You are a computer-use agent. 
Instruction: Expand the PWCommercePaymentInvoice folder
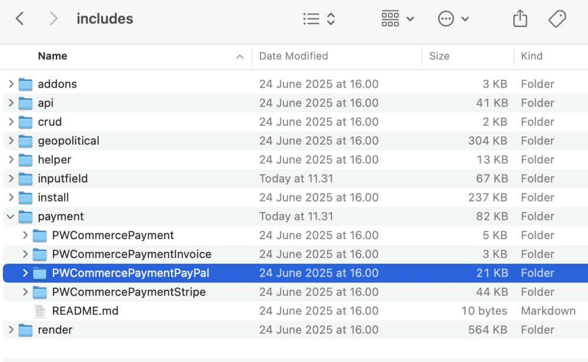coord(25,254)
